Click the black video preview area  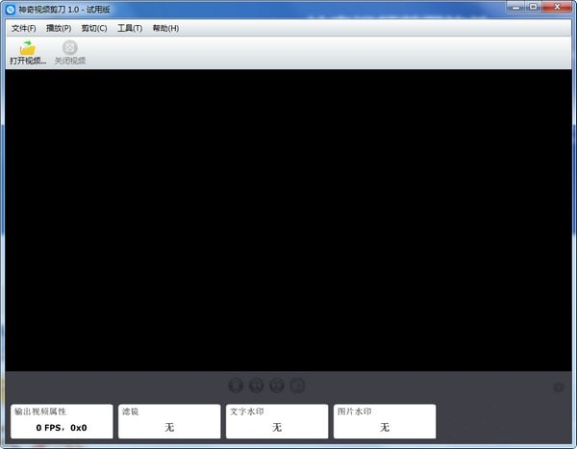tap(288, 219)
